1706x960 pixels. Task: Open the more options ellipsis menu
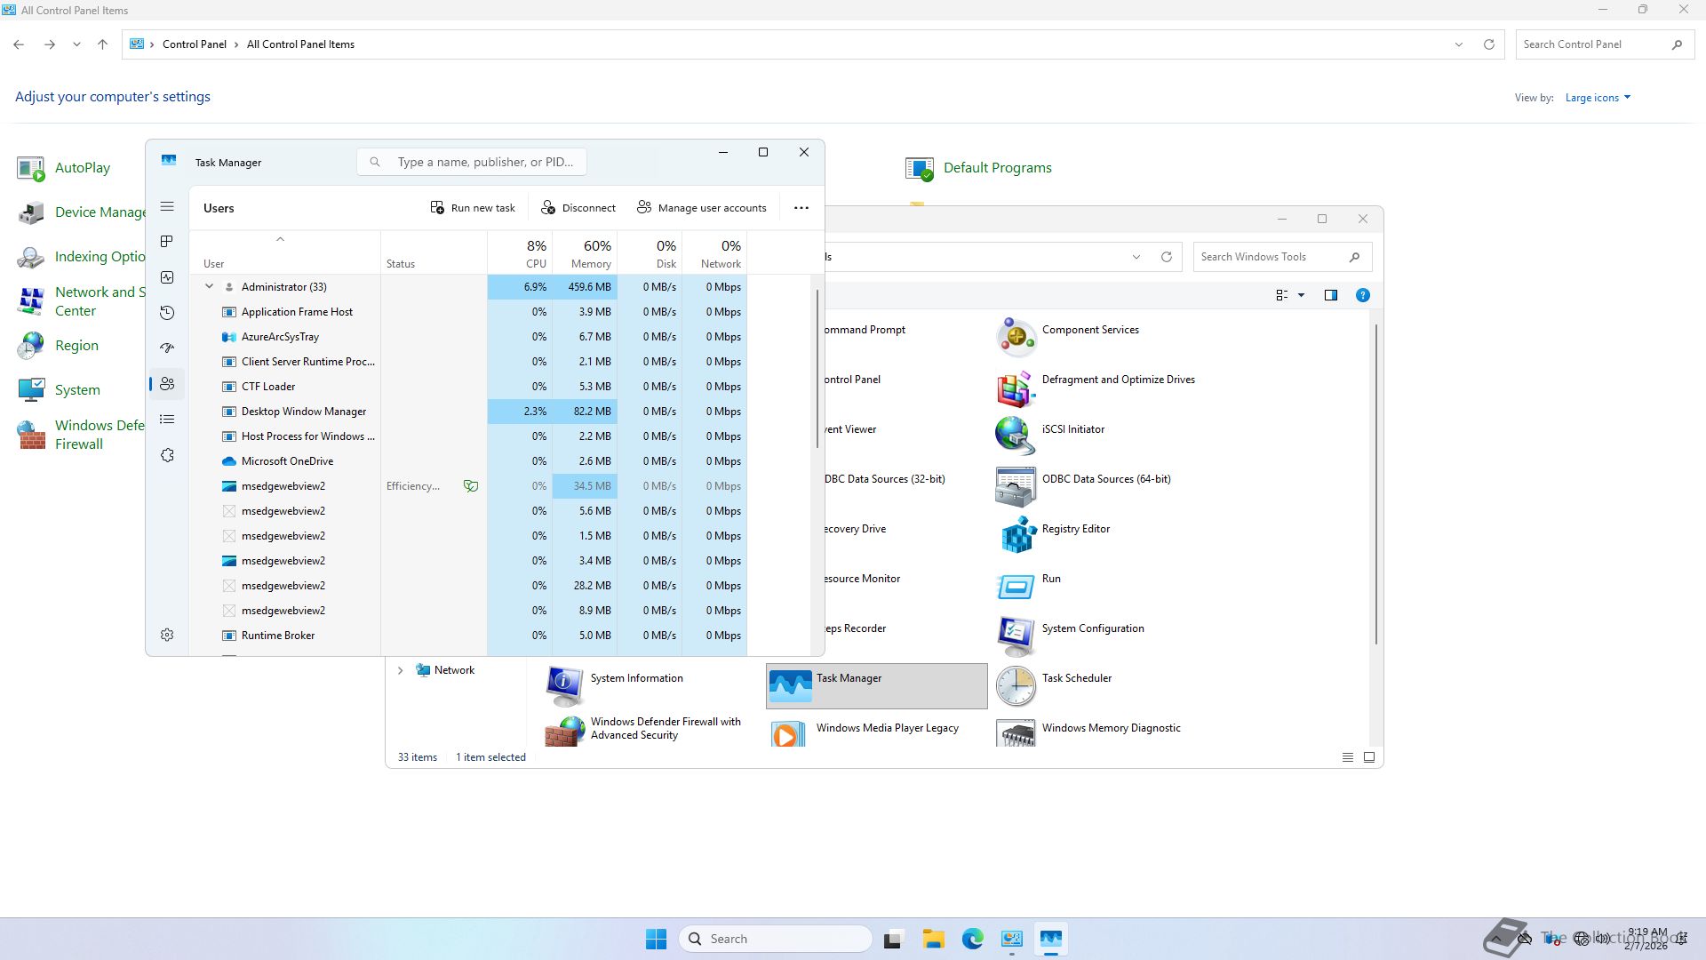coord(801,208)
